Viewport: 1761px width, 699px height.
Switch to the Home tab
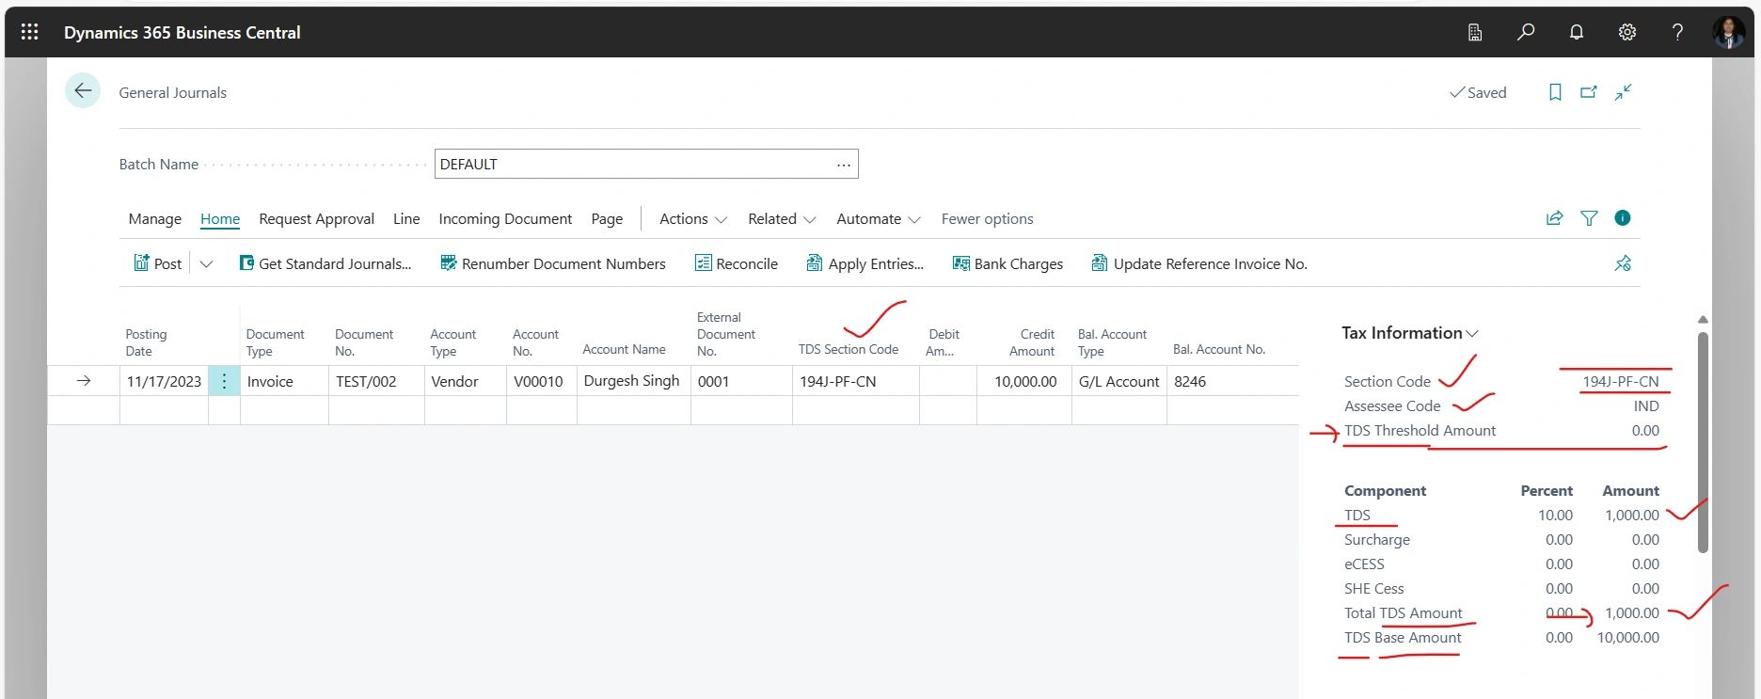220,219
